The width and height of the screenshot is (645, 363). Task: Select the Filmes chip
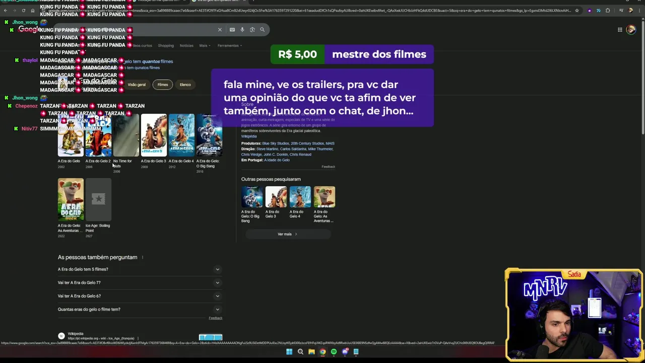163,85
